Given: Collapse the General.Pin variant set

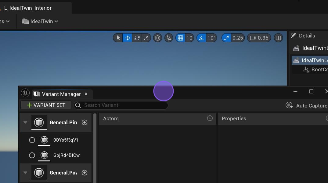Looking at the screenshot, I should (x=25, y=122).
